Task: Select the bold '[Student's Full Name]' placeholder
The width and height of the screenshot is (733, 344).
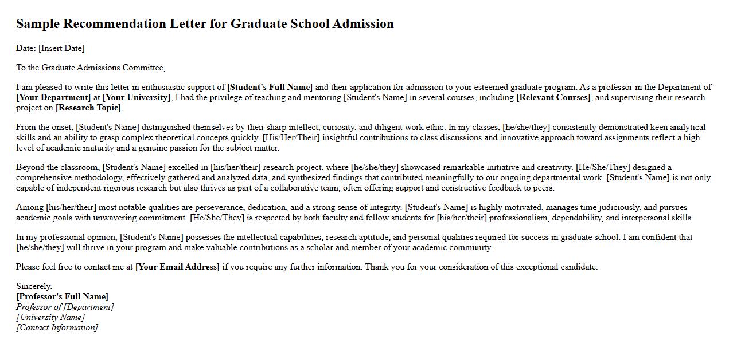Action: pyautogui.click(x=270, y=87)
